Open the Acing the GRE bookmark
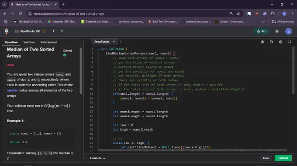297x166 pixels. click(x=62, y=22)
